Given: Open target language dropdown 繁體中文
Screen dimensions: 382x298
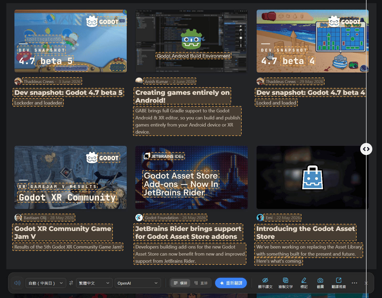Looking at the screenshot, I should coord(94,283).
